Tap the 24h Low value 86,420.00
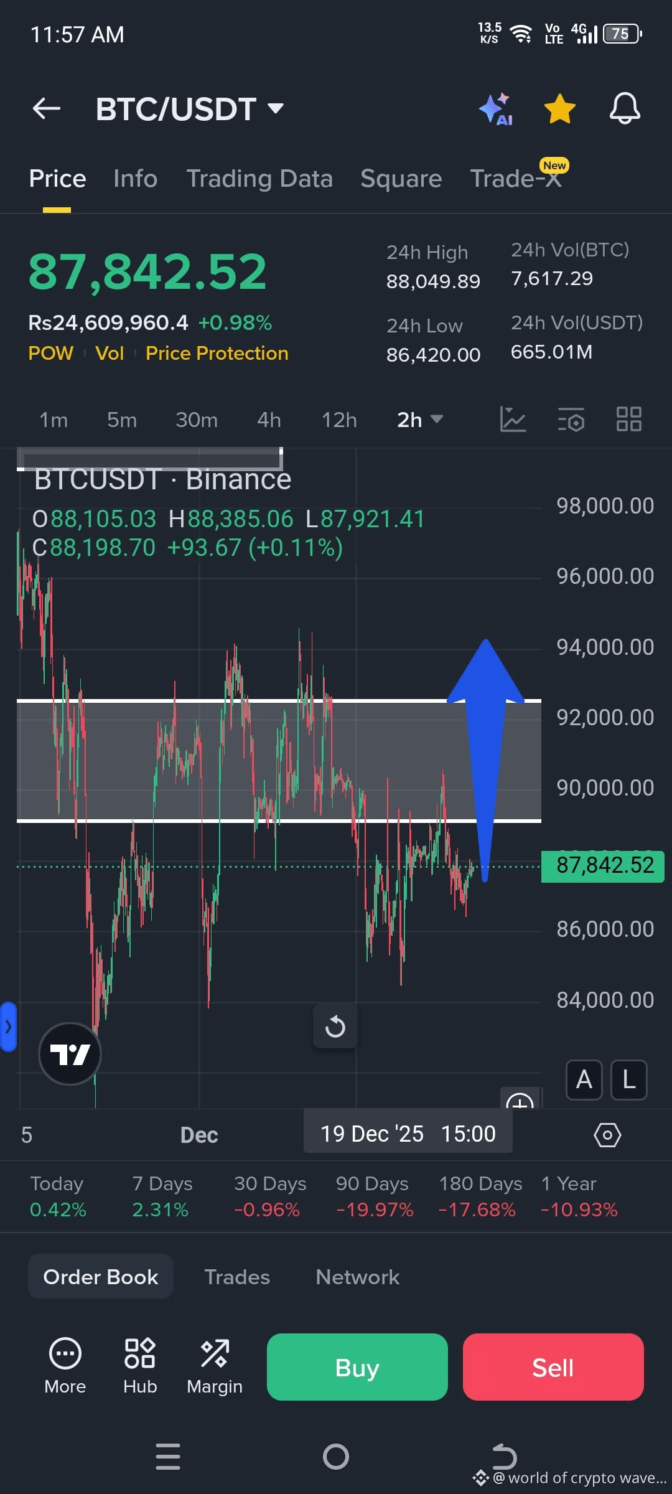 pyautogui.click(x=433, y=355)
